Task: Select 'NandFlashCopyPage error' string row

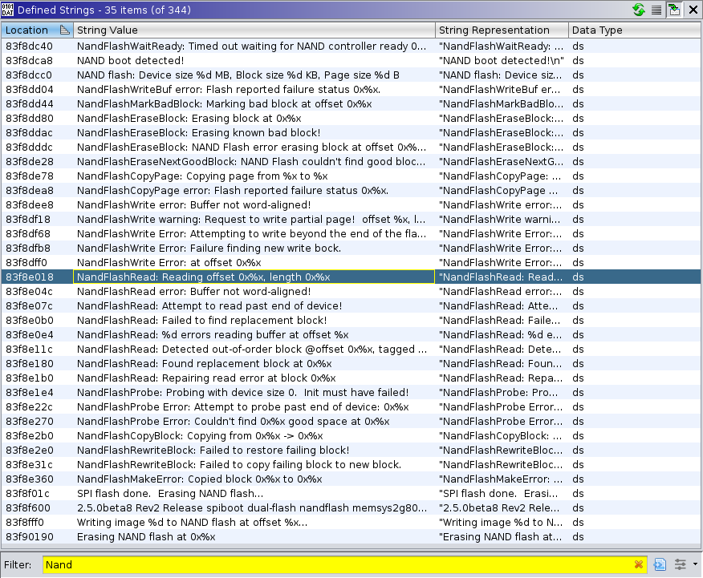Action: 351,190
